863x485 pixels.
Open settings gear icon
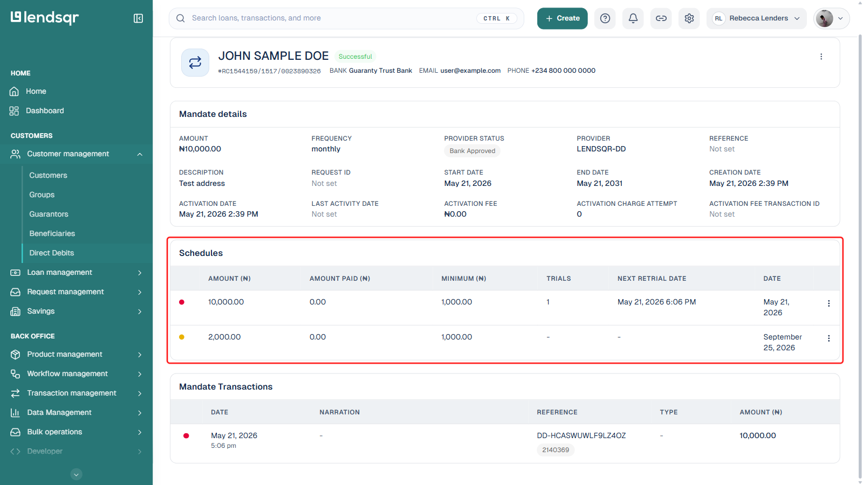689,18
